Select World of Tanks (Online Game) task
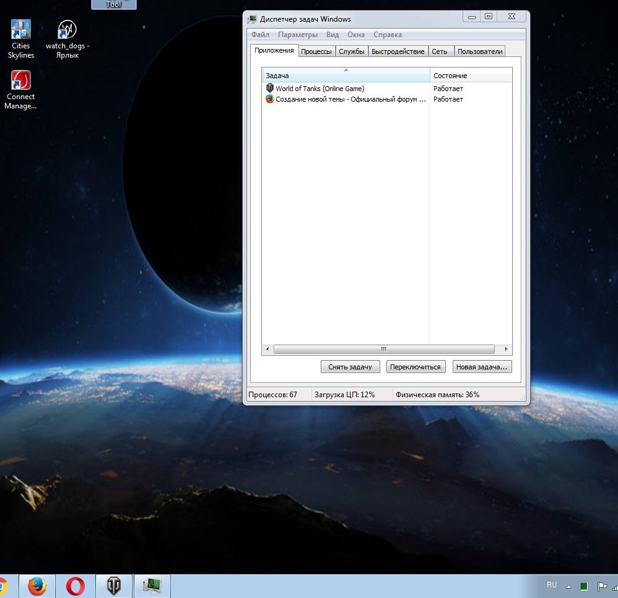The width and height of the screenshot is (618, 598). 320,89
